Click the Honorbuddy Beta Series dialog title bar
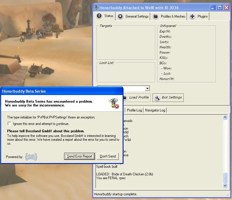The height and width of the screenshot is (200, 232). (x=62, y=91)
